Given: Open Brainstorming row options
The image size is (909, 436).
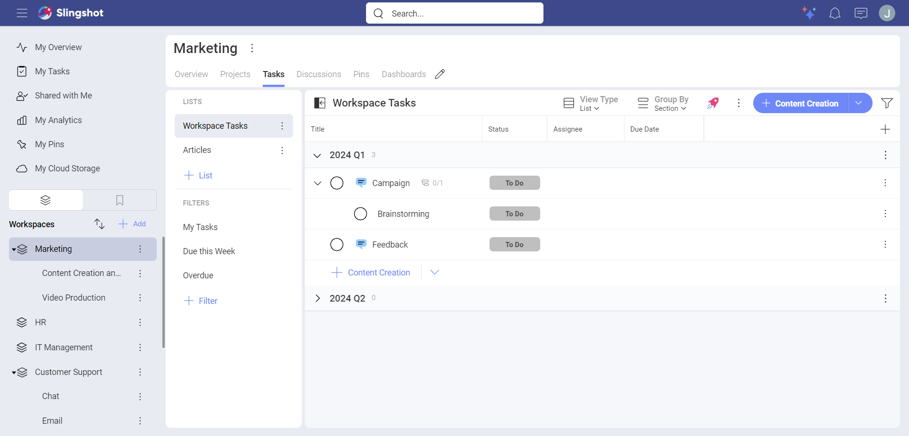Looking at the screenshot, I should tap(885, 214).
